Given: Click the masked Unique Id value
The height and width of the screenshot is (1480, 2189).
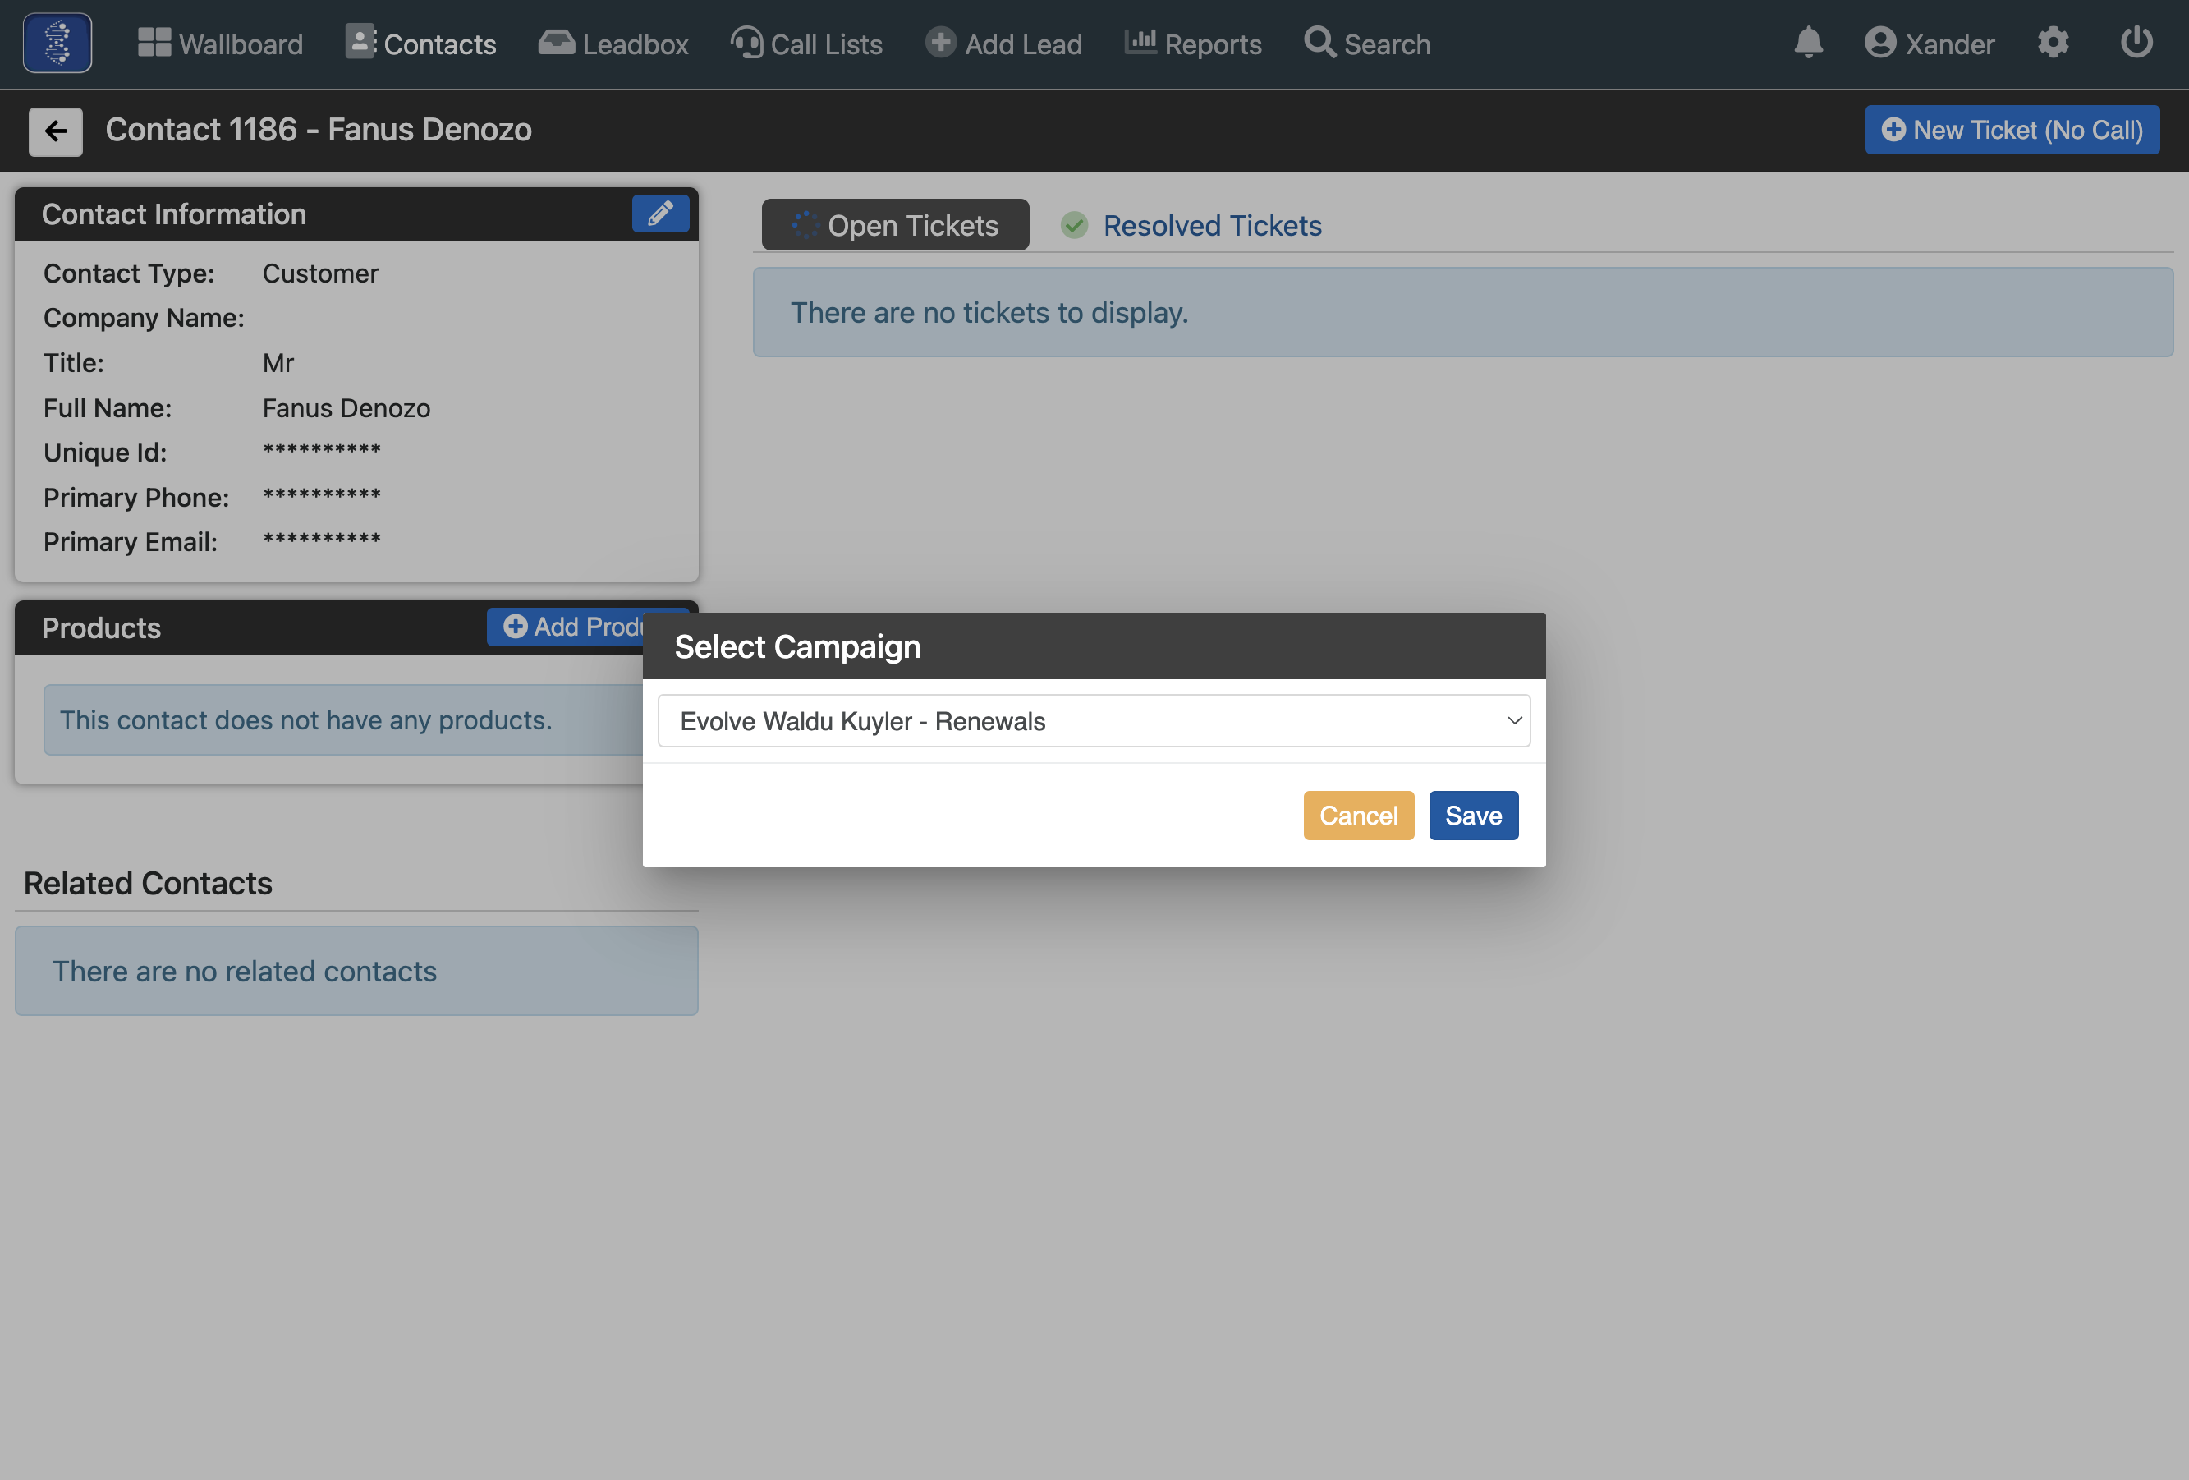Looking at the screenshot, I should click(x=322, y=450).
